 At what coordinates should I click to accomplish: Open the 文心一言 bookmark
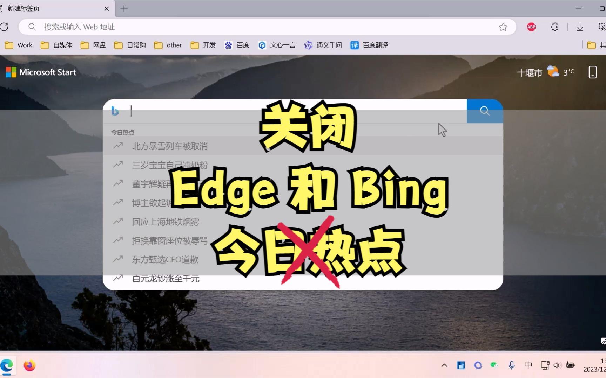277,45
